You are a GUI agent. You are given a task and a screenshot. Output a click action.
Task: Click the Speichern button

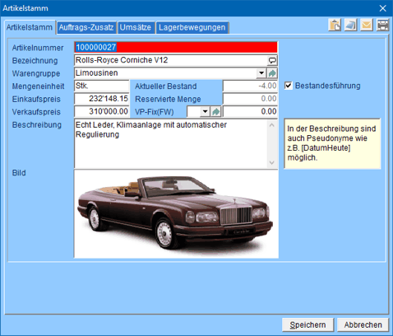[307, 324]
